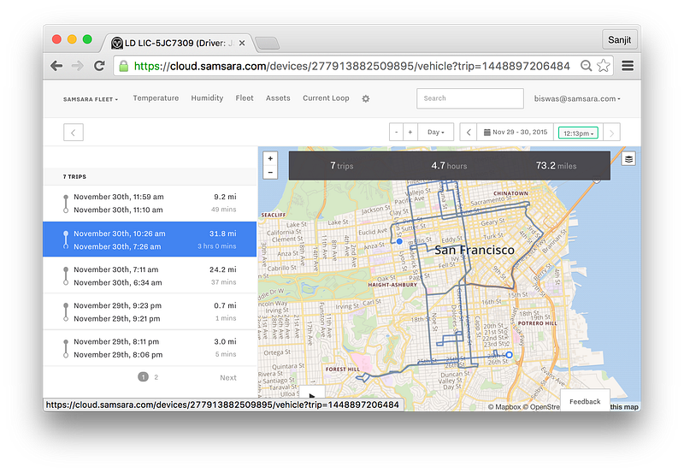The image size is (684, 473).
Task: Open the Samsara Fleet dropdown
Action: tap(91, 99)
